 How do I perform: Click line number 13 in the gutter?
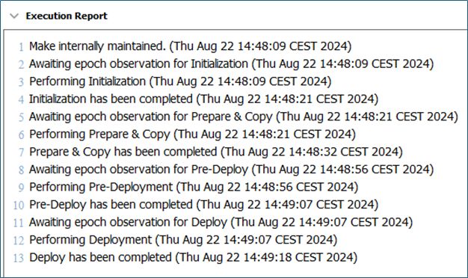click(x=18, y=258)
